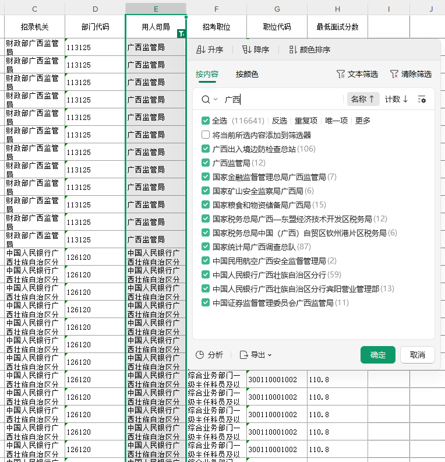Viewport: 445px width, 462px height.
Task: Open the filter list settings icon
Action: point(422,99)
